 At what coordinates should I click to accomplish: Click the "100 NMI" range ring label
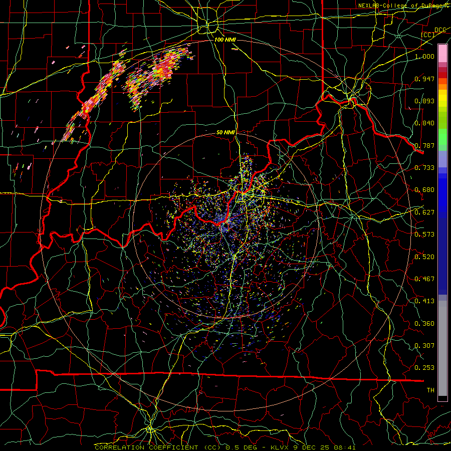225,40
